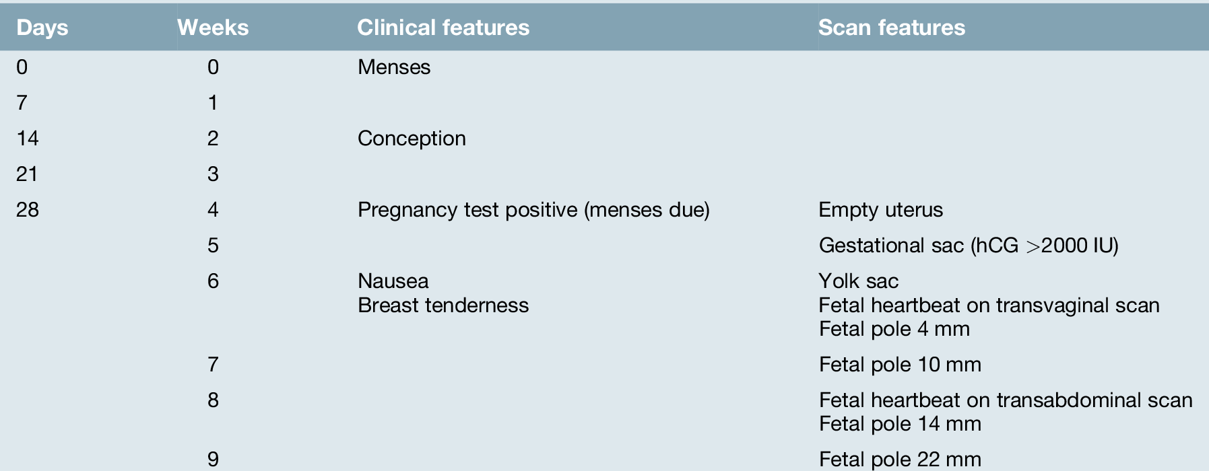Click the Breast tenderness text
Viewport: 1209px width, 471px height.
[x=443, y=305]
